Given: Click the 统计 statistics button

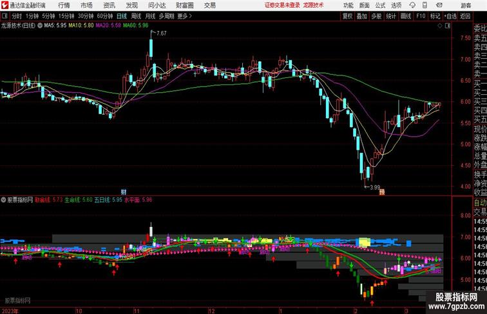Looking at the screenshot, I should 391,16.
